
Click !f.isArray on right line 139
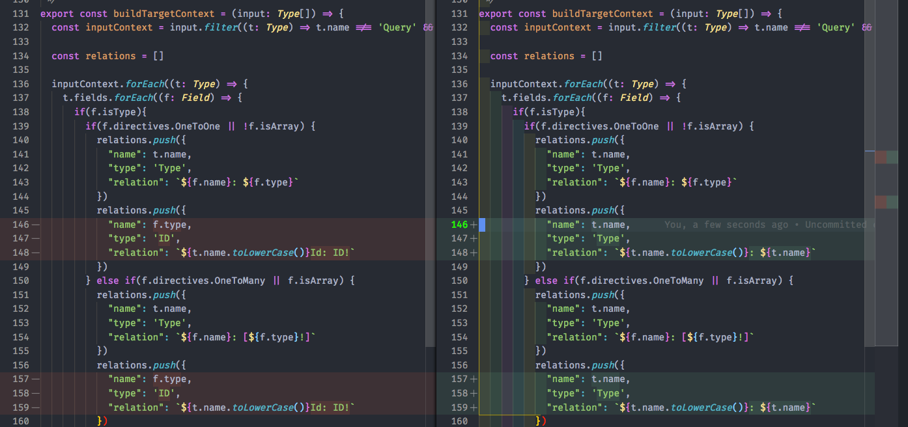tap(709, 126)
